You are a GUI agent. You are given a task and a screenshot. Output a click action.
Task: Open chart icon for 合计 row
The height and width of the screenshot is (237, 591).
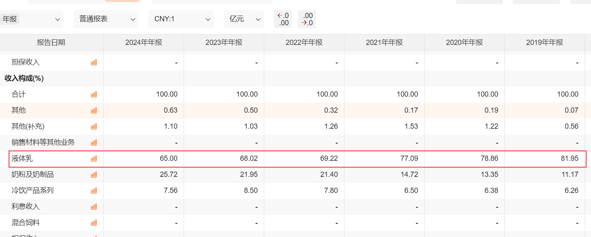point(94,94)
